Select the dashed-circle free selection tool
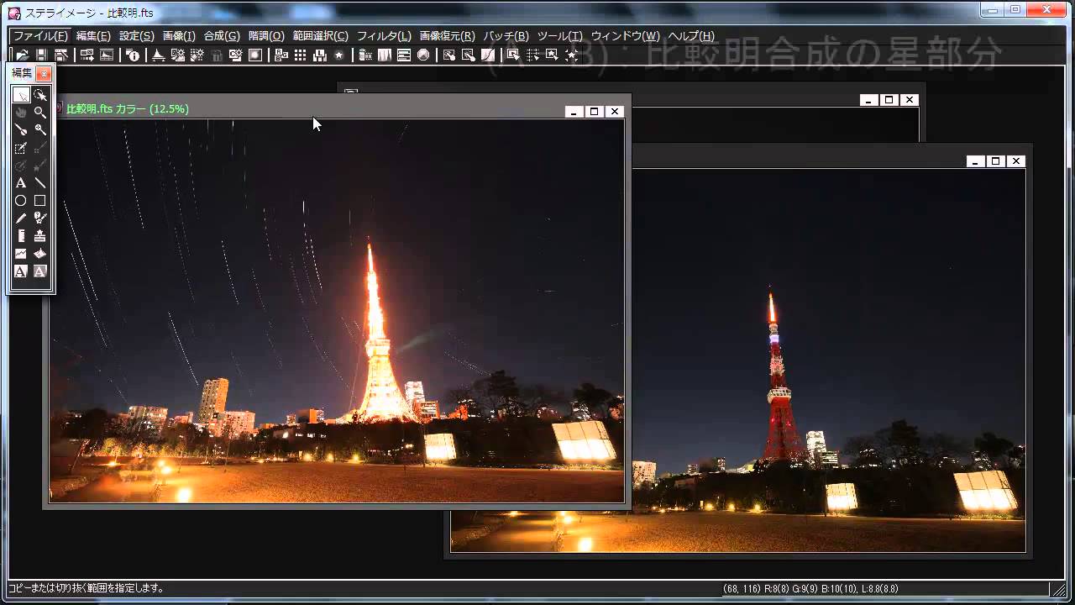 (x=39, y=96)
